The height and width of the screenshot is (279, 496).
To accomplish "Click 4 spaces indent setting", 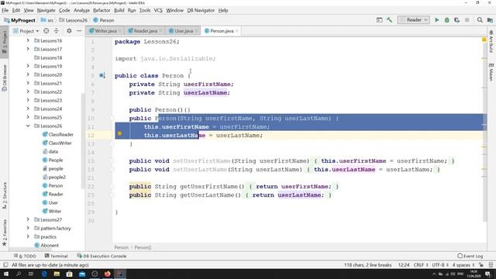I will (x=463, y=265).
